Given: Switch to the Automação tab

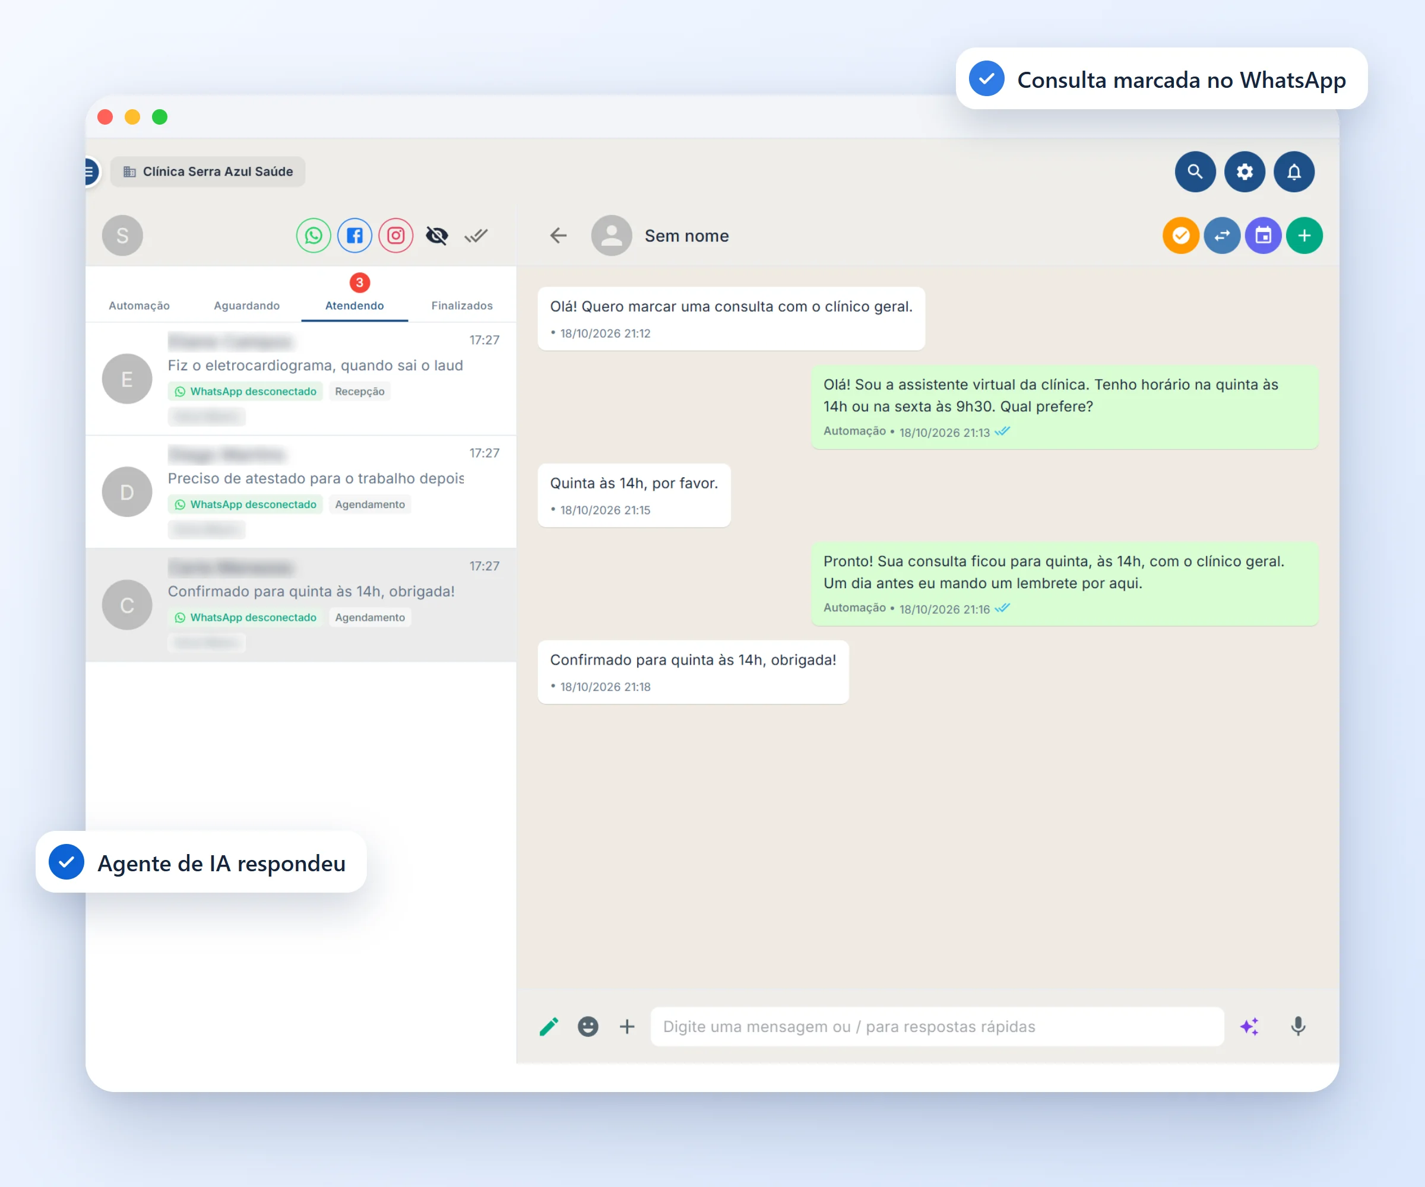Looking at the screenshot, I should click(139, 306).
